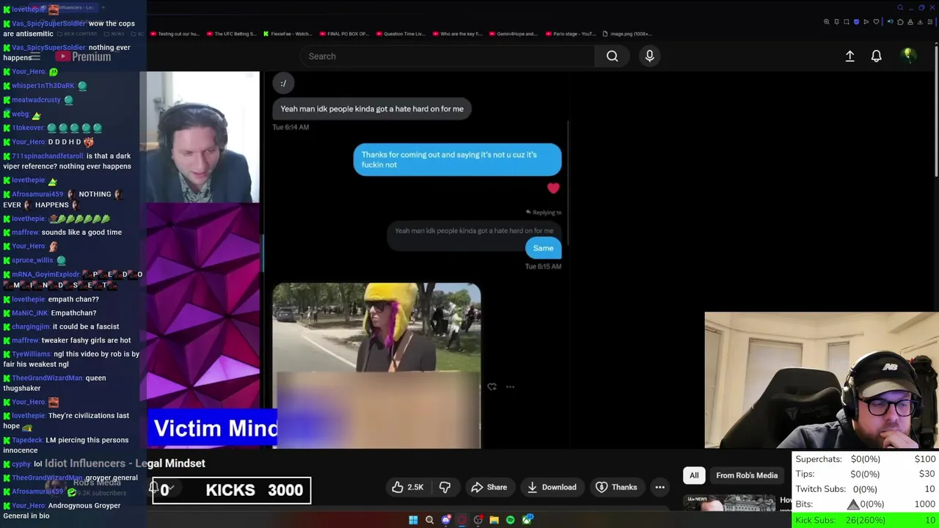
Task: Open the recommended news video thumbnail
Action: (729, 502)
